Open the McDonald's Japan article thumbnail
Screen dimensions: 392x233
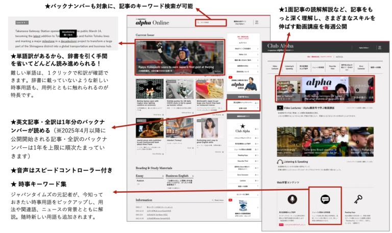209,89
